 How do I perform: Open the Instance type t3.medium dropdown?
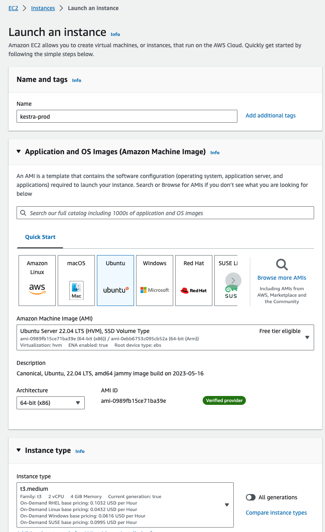coord(125,505)
